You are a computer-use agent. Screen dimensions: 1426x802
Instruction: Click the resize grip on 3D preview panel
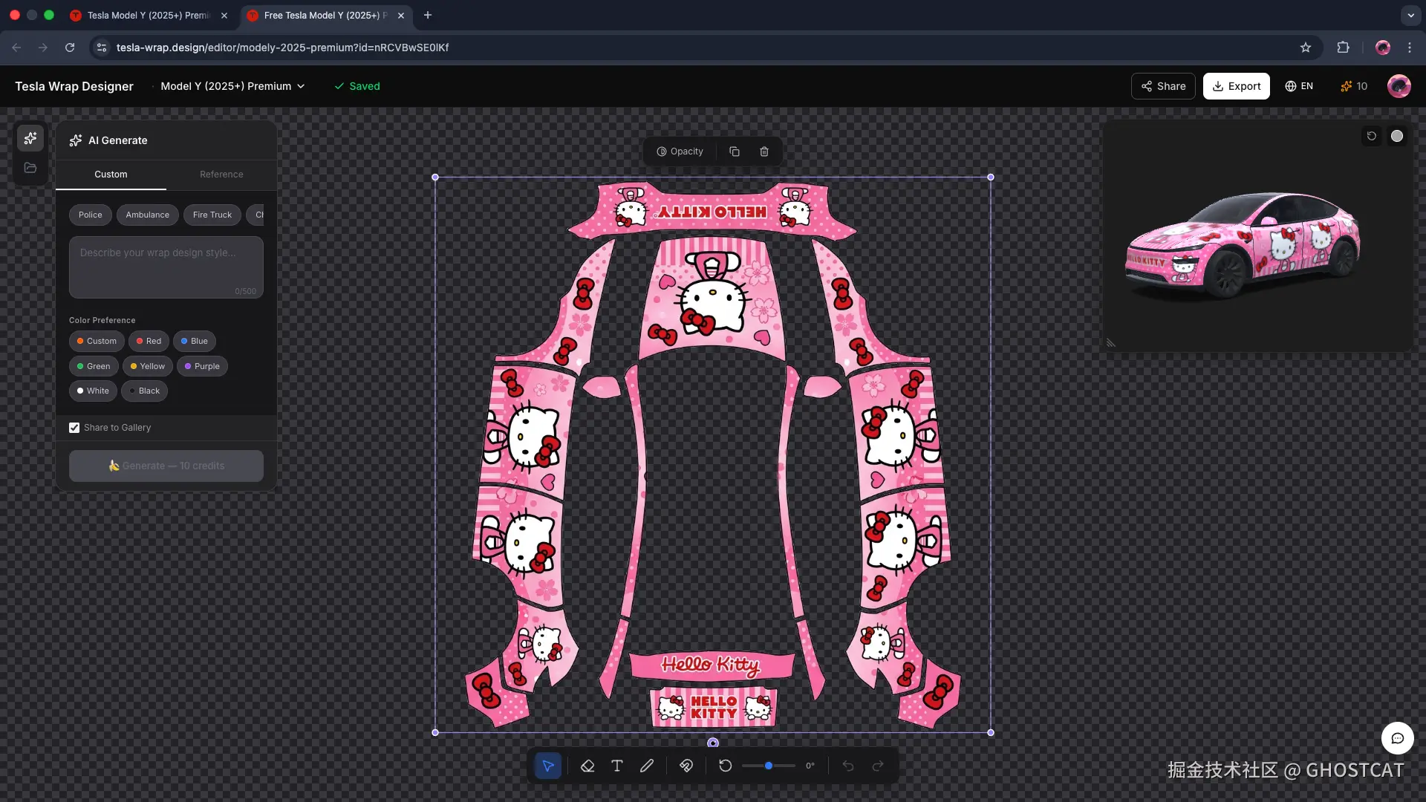tap(1111, 343)
